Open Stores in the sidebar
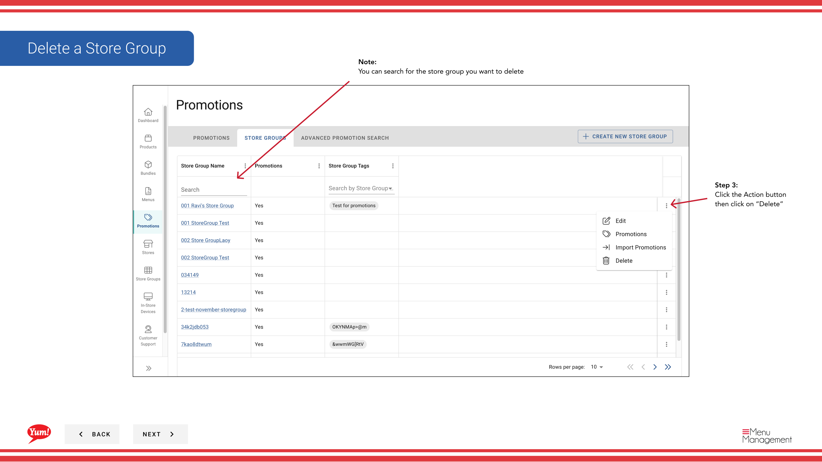This screenshot has width=822, height=462. [x=148, y=248]
